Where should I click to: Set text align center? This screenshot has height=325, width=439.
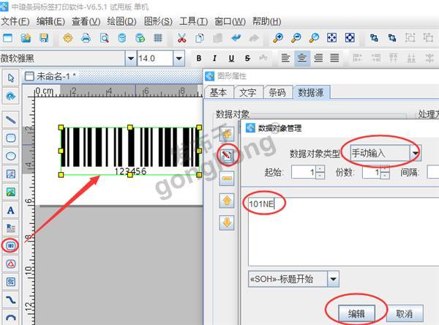pos(301,59)
